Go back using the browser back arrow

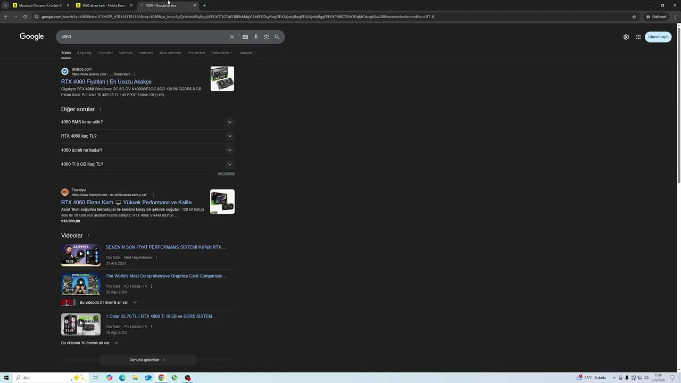[x=6, y=16]
